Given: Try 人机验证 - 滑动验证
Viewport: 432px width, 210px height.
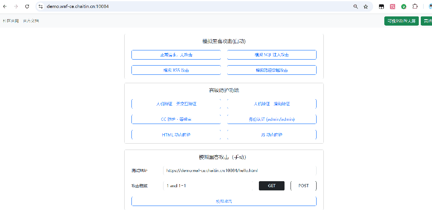Looking at the screenshot, I should pyautogui.click(x=272, y=104).
